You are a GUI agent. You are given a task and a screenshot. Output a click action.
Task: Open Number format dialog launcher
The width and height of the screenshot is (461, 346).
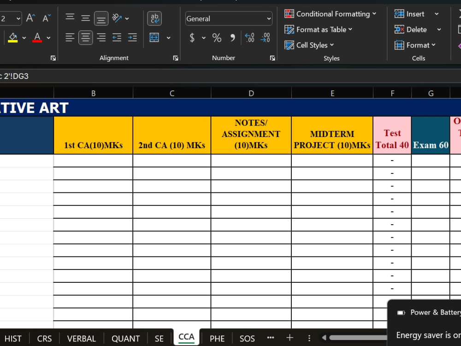[x=272, y=58]
